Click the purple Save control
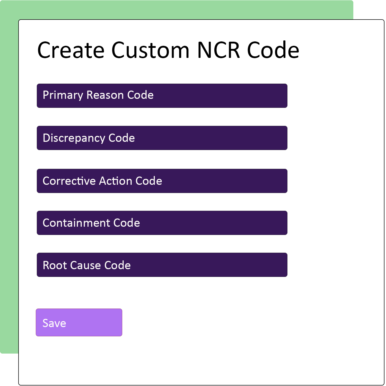Viewport: 386px width, 386px height. click(x=79, y=322)
